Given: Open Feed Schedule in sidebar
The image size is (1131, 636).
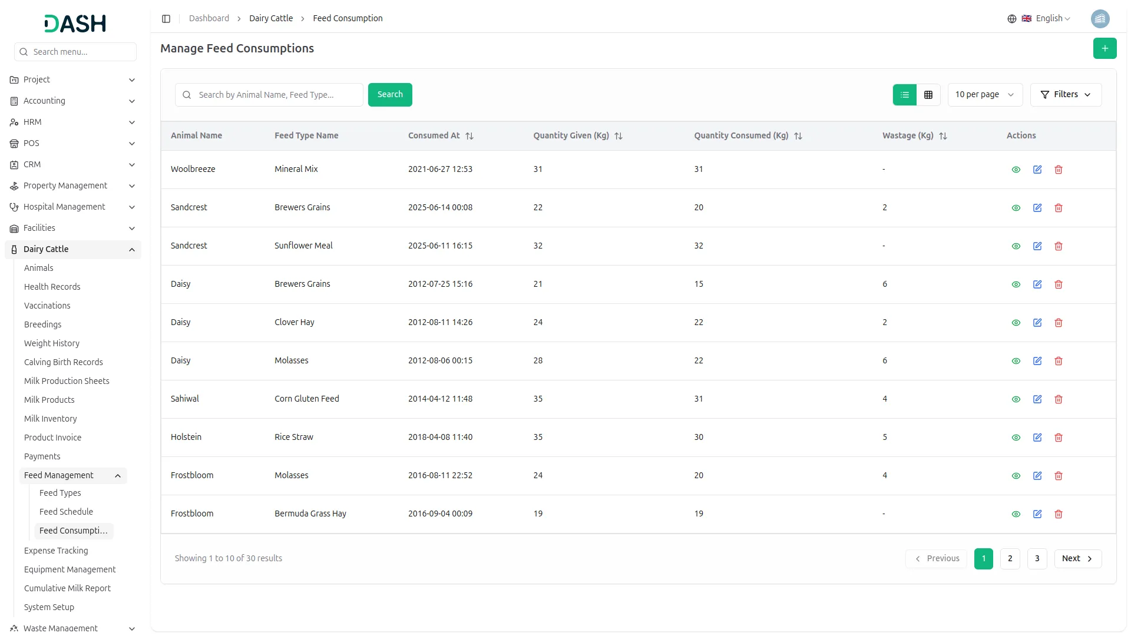Looking at the screenshot, I should (x=66, y=512).
